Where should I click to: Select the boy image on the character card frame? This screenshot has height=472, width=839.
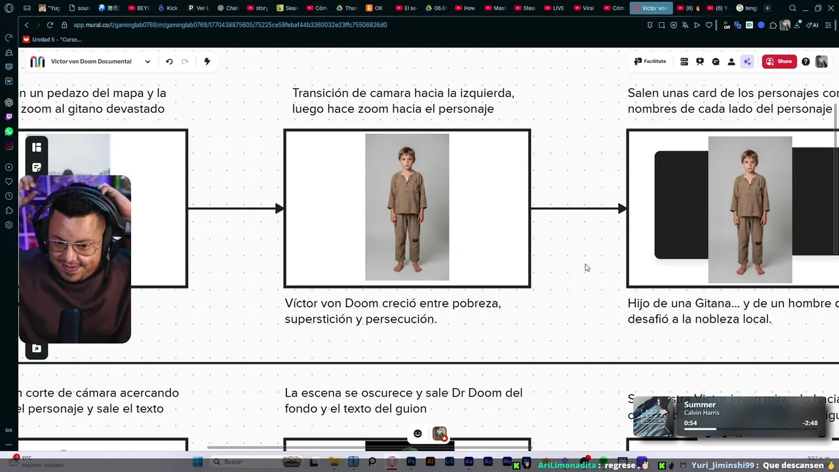(x=750, y=210)
